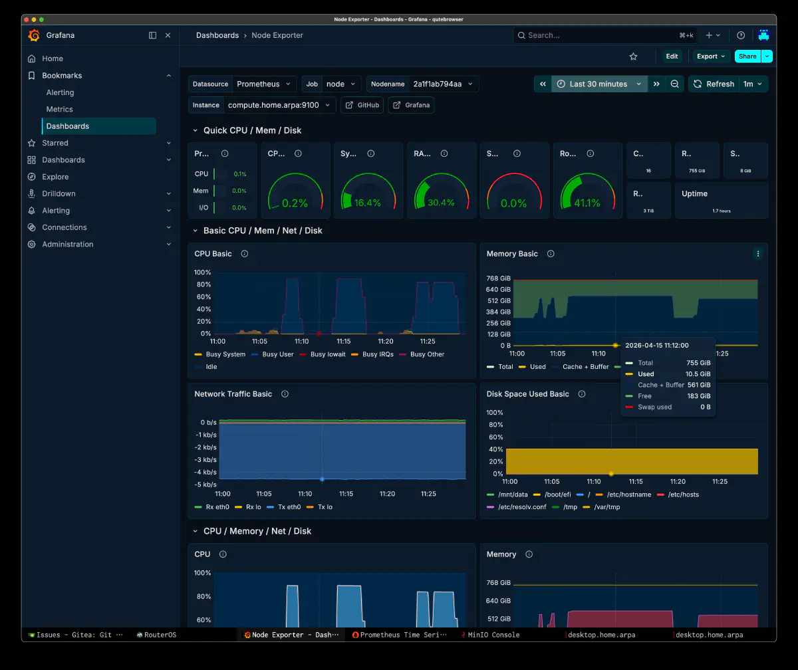Show info for Disk Space Used Basic panel
Screen dimensions: 798x670
(582, 394)
